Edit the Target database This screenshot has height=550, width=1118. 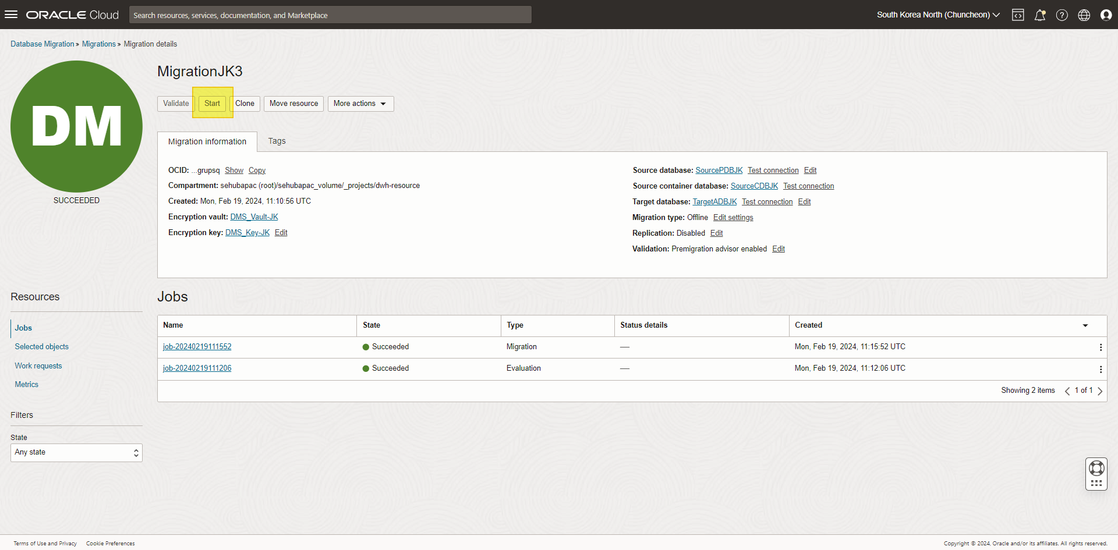[805, 202]
